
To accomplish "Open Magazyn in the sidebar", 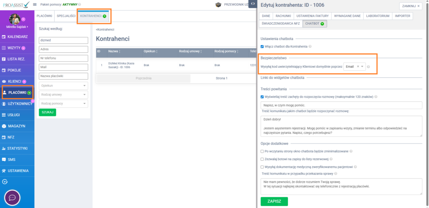I will 16,126.
